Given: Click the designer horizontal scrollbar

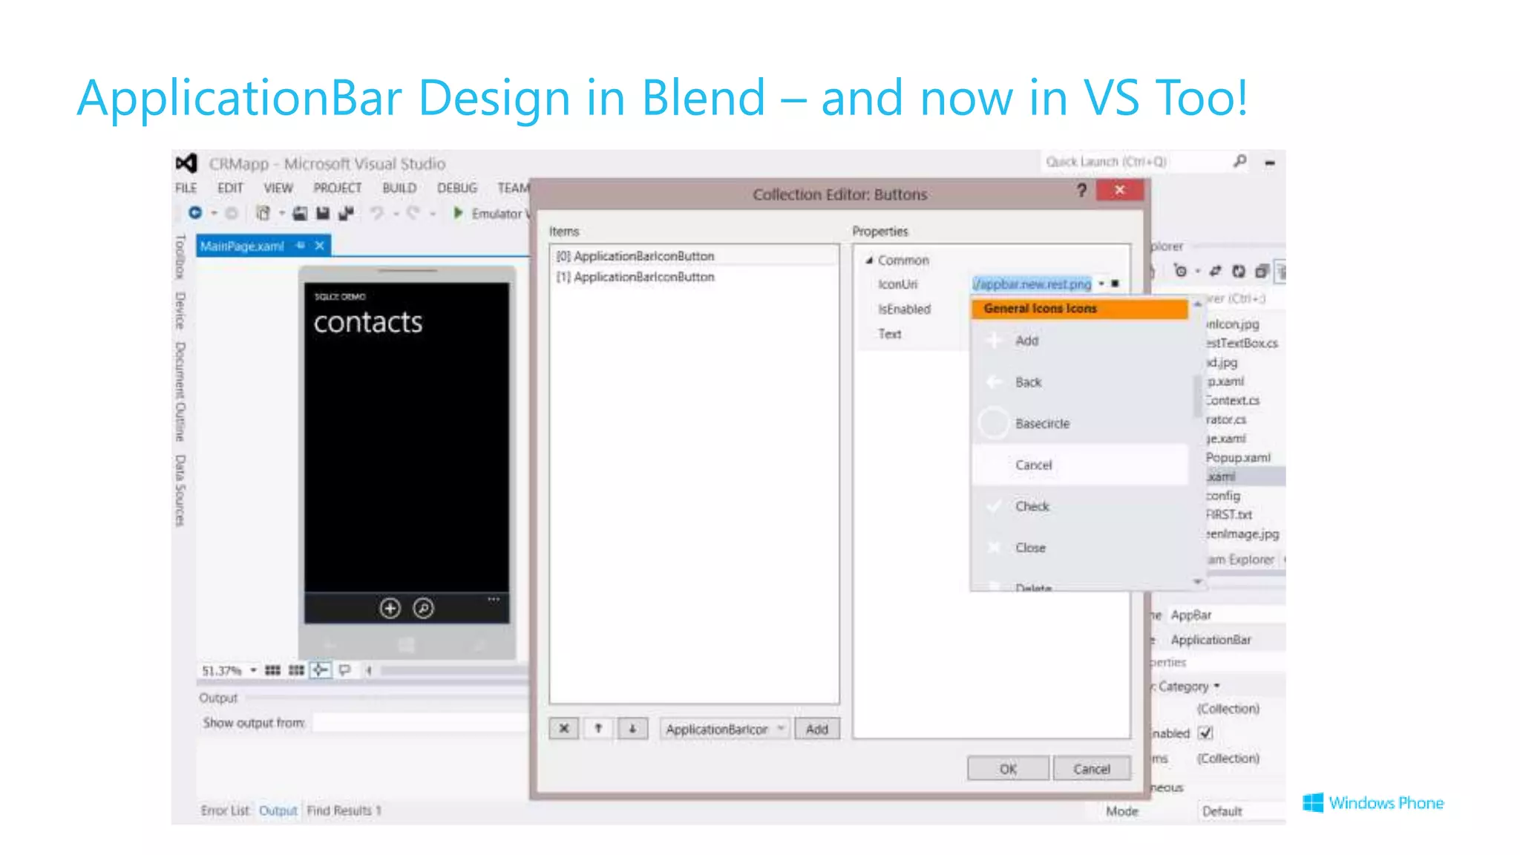Looking at the screenshot, I should pos(454,670).
